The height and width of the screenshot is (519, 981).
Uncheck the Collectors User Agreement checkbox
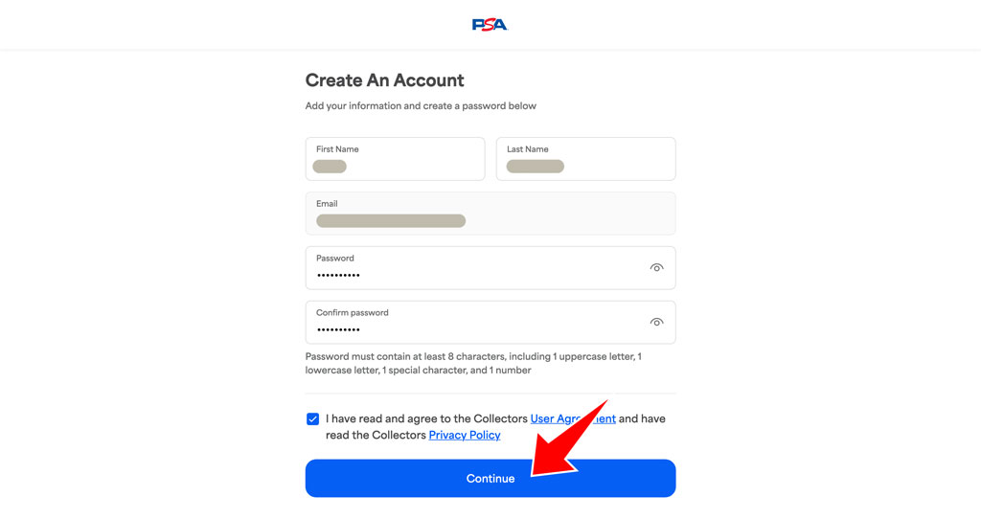click(x=313, y=419)
